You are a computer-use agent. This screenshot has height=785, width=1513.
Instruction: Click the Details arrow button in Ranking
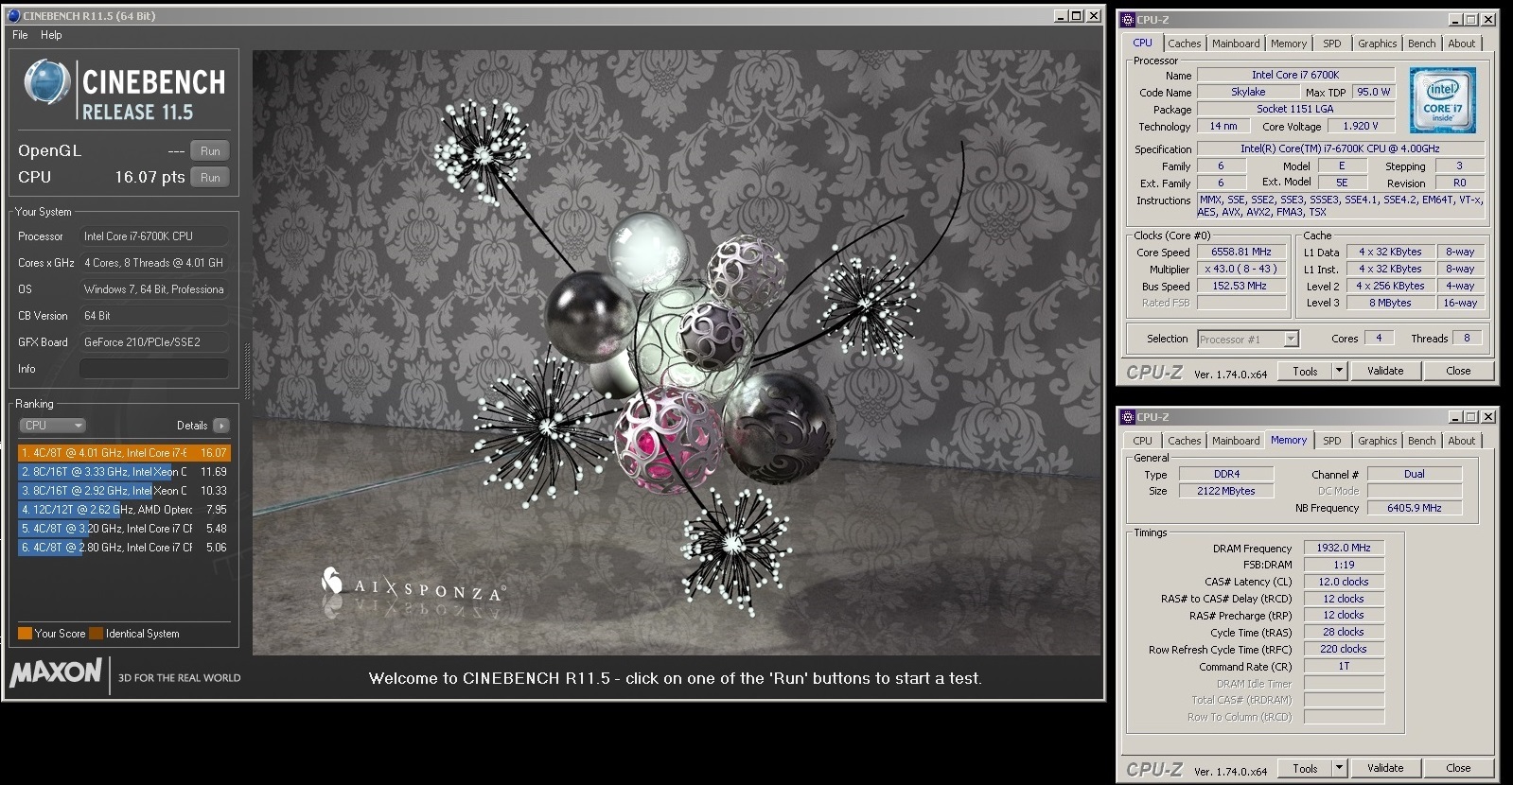pyautogui.click(x=221, y=426)
